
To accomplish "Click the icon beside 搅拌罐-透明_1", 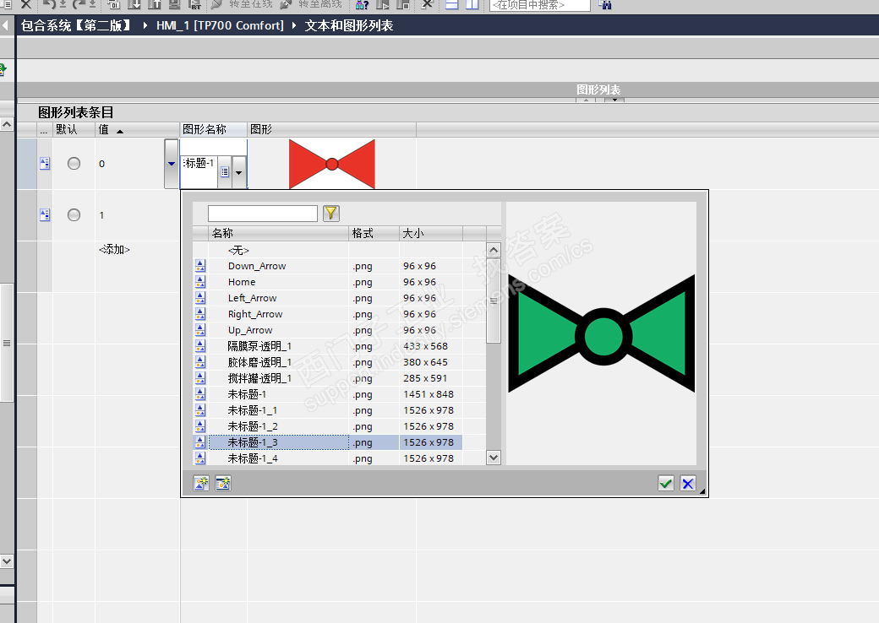I will pos(200,378).
